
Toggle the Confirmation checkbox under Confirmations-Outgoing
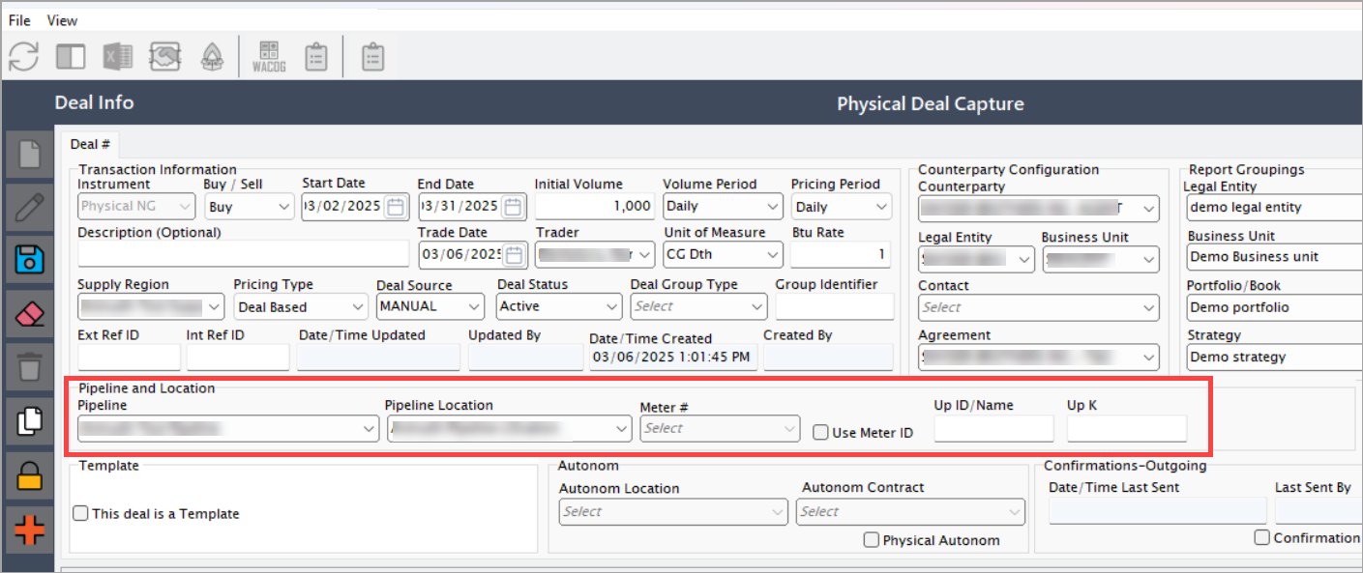(x=1261, y=537)
